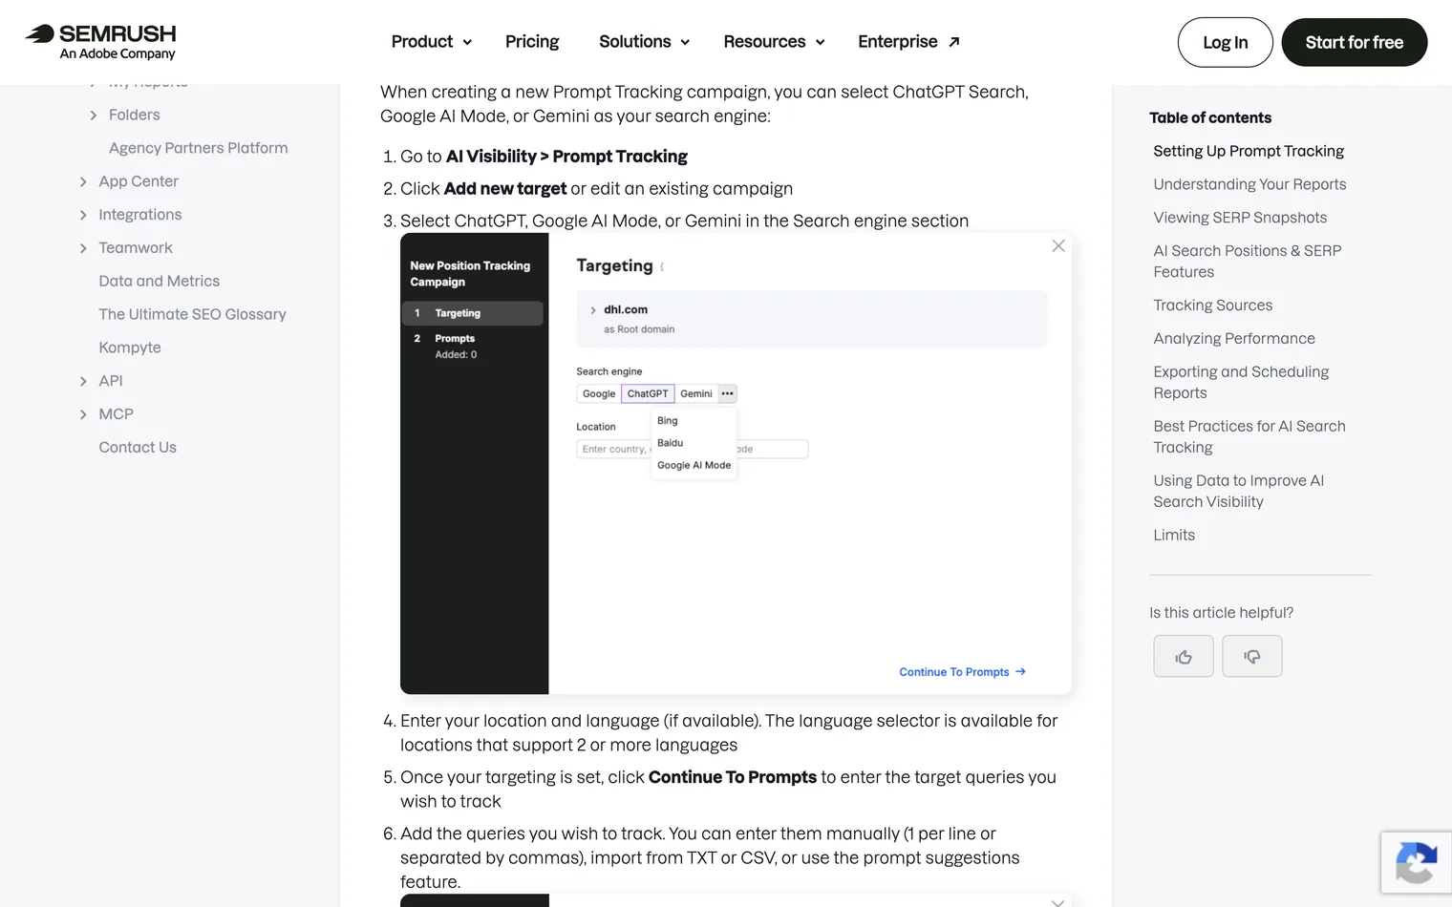This screenshot has width=1452, height=907.
Task: Open The Ultimate SEO Glossary link
Action: (x=192, y=314)
